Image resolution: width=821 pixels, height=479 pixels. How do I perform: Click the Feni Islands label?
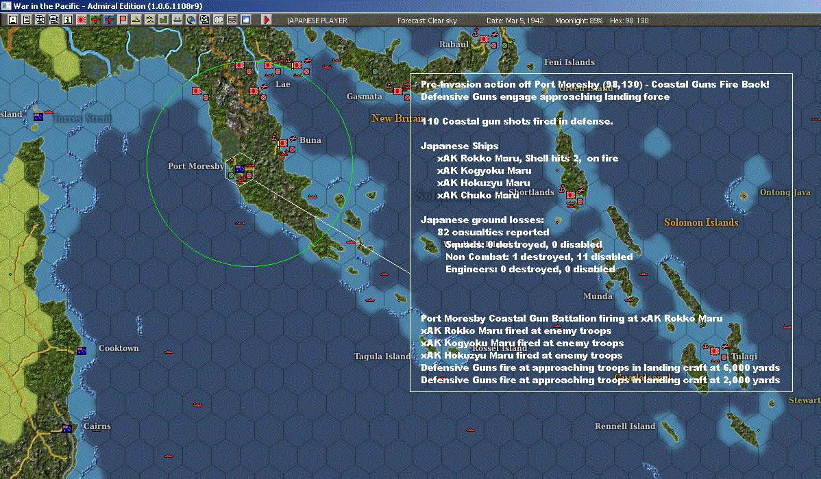pos(569,62)
